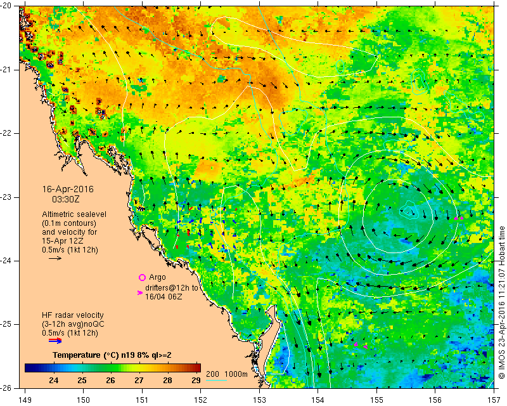
Task: Click the 'Altimetric sealevel' legend text
Action: (x=74, y=214)
